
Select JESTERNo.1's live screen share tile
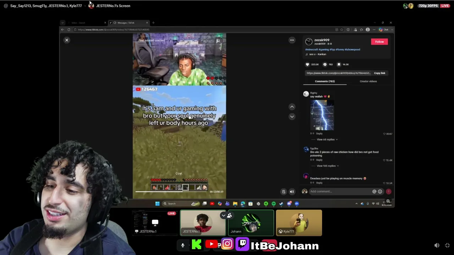(155, 223)
